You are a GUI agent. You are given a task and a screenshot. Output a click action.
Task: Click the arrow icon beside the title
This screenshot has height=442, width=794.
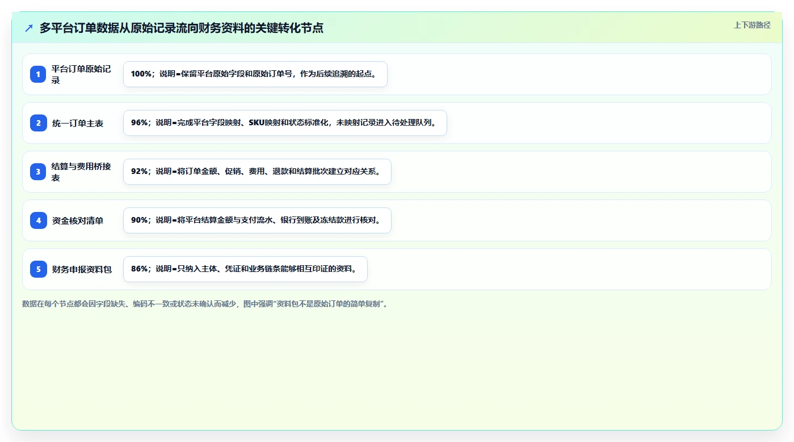pos(29,28)
